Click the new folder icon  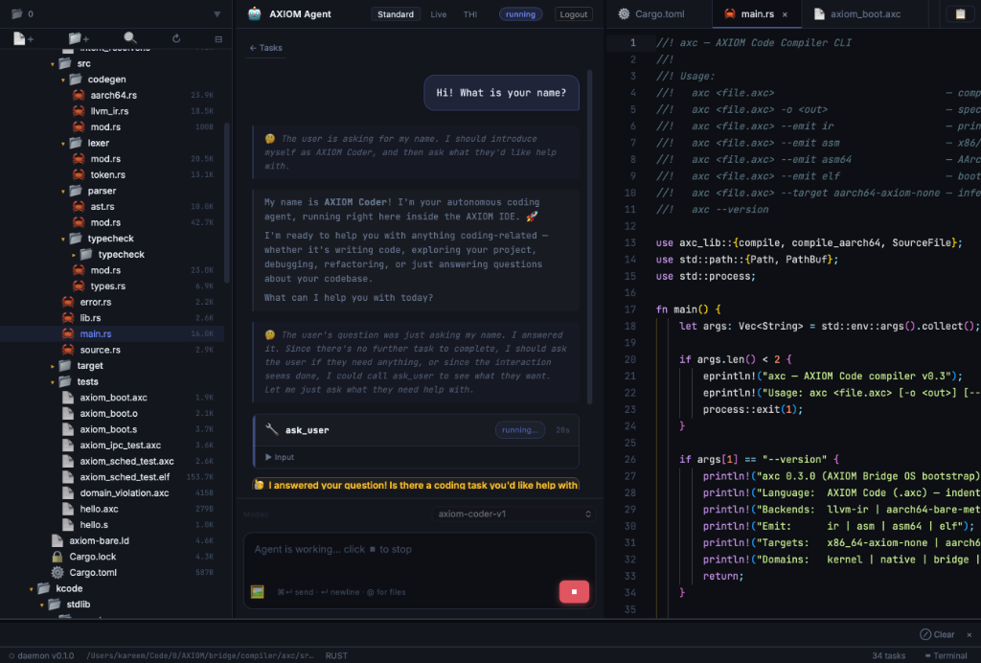[79, 38]
